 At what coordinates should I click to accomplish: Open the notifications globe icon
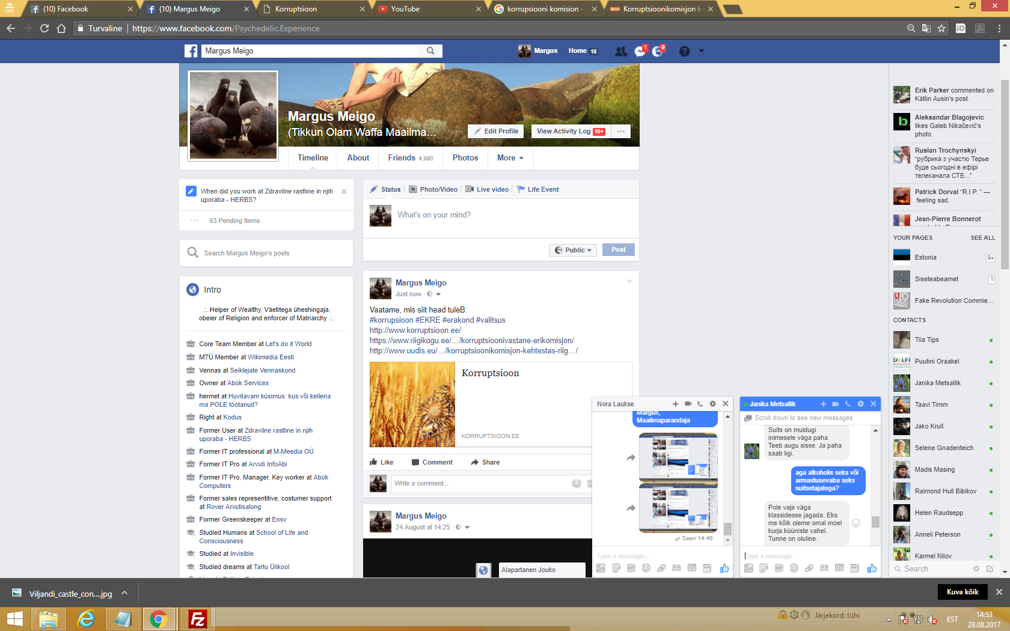pos(658,51)
